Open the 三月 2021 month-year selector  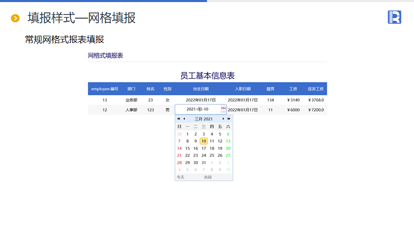pos(203,119)
